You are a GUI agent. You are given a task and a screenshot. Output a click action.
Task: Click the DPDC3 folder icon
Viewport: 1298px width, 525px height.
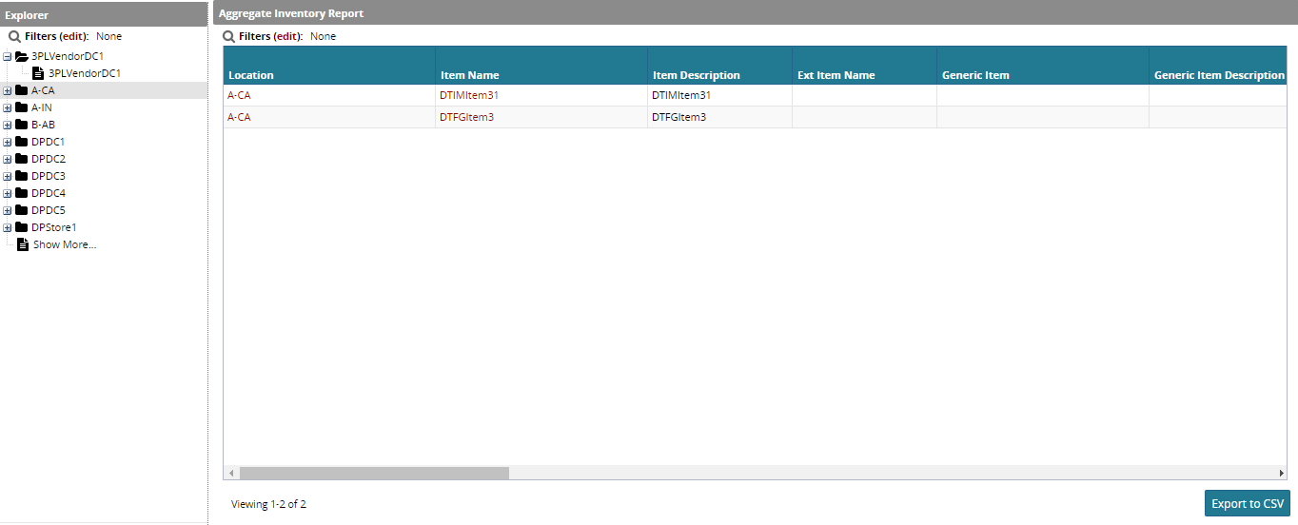(x=22, y=176)
